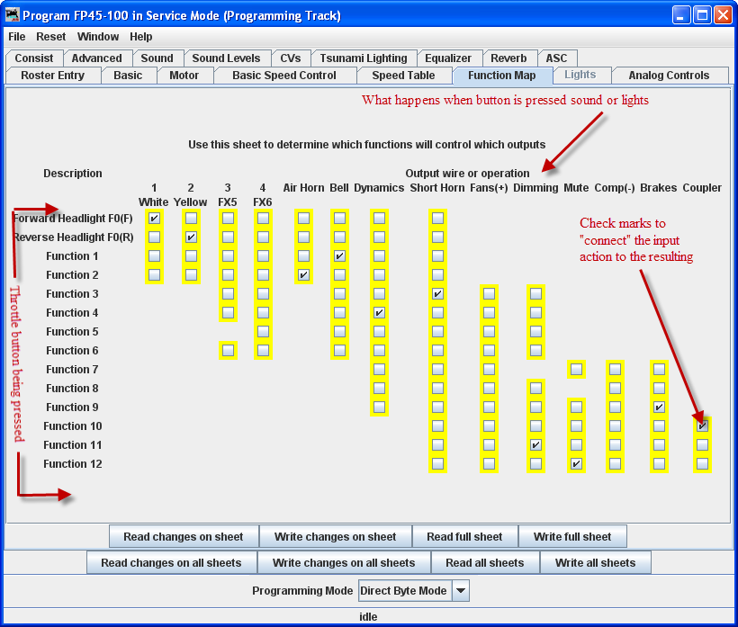
Task: Toggle Function 1 Bell checkbox
Action: [x=339, y=256]
